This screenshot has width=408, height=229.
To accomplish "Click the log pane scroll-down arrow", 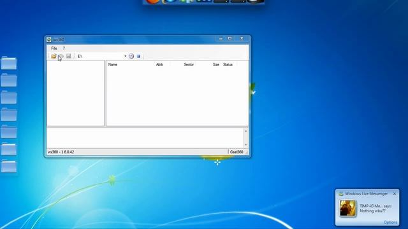I will tap(246, 145).
